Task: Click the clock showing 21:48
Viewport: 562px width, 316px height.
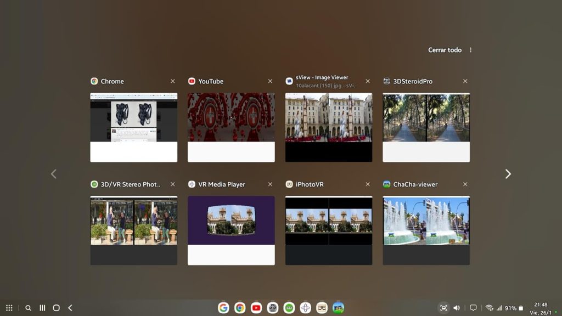Action: [541, 304]
